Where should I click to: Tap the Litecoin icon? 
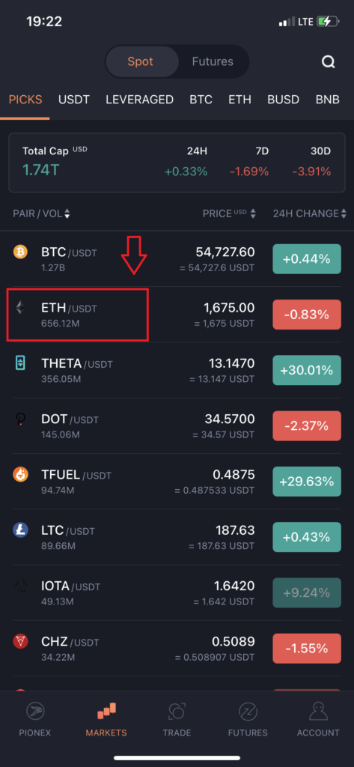click(x=20, y=530)
